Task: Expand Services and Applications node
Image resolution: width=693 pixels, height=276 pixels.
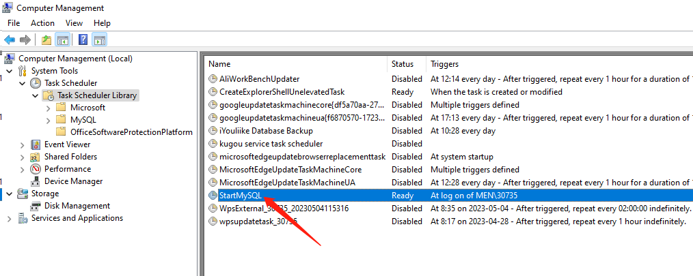Action: click(9, 219)
